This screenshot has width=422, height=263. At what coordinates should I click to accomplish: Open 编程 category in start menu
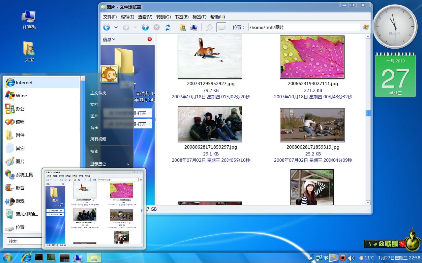coord(42,122)
